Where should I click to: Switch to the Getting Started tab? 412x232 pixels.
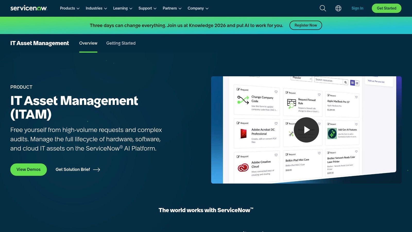[x=121, y=43]
